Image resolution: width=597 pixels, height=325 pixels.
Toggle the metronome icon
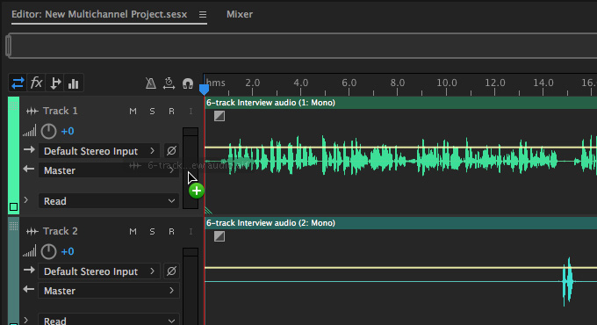coord(151,83)
